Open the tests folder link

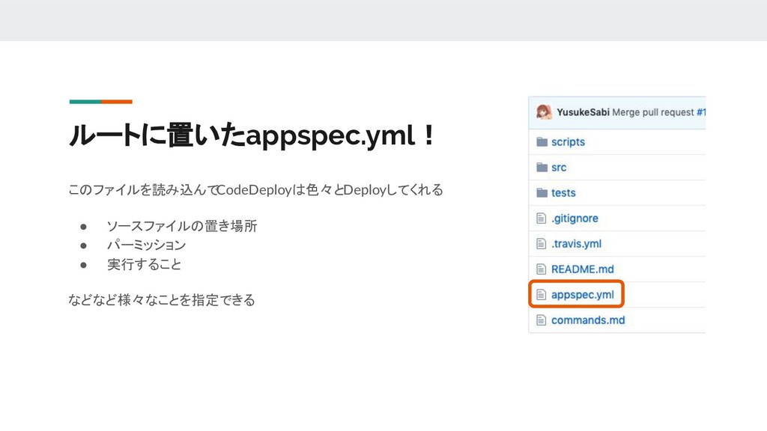point(563,193)
